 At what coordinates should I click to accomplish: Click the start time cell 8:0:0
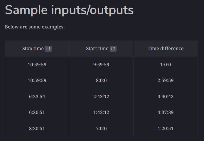(101, 80)
